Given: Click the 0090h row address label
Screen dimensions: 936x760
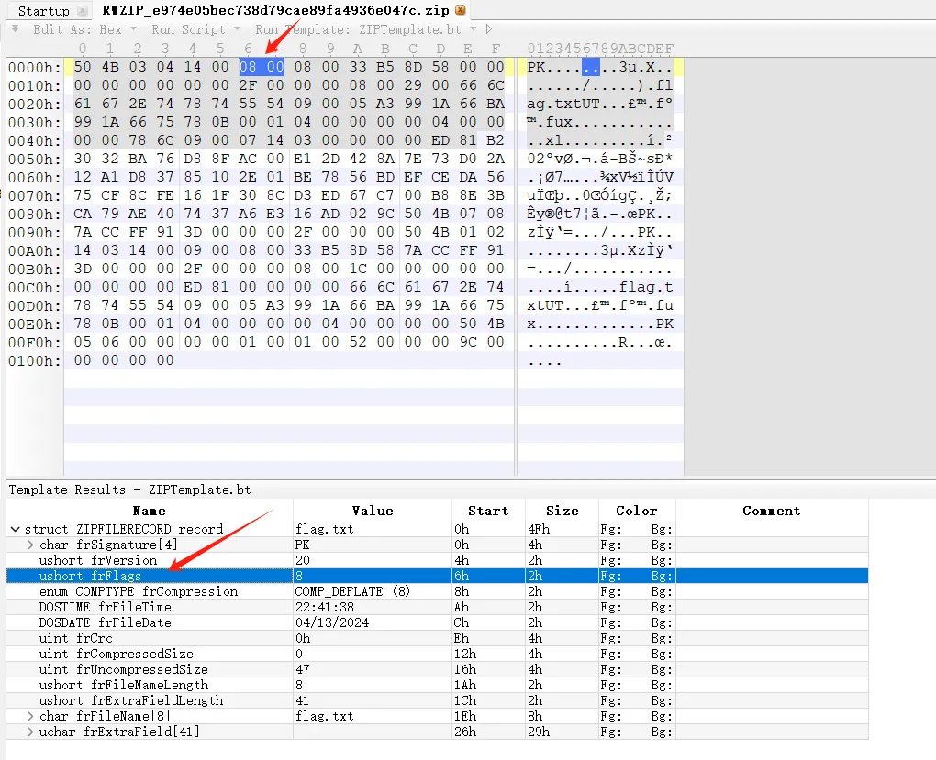Looking at the screenshot, I should point(34,232).
